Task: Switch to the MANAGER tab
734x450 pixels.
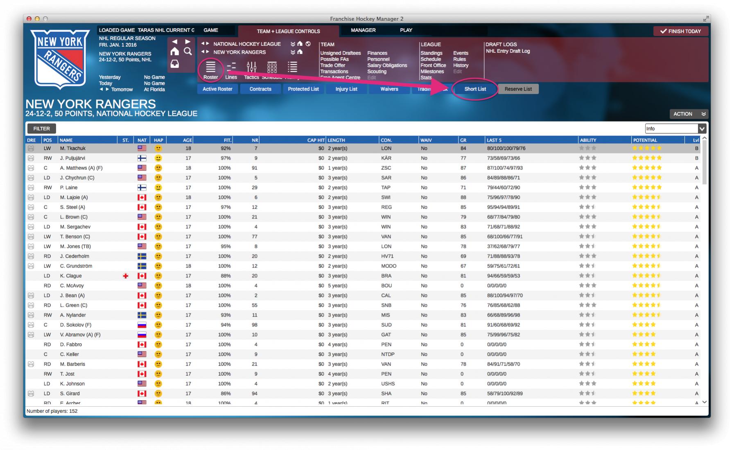Action: click(363, 30)
